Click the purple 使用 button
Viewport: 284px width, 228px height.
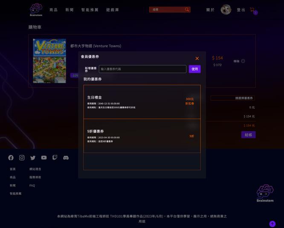pos(195,69)
